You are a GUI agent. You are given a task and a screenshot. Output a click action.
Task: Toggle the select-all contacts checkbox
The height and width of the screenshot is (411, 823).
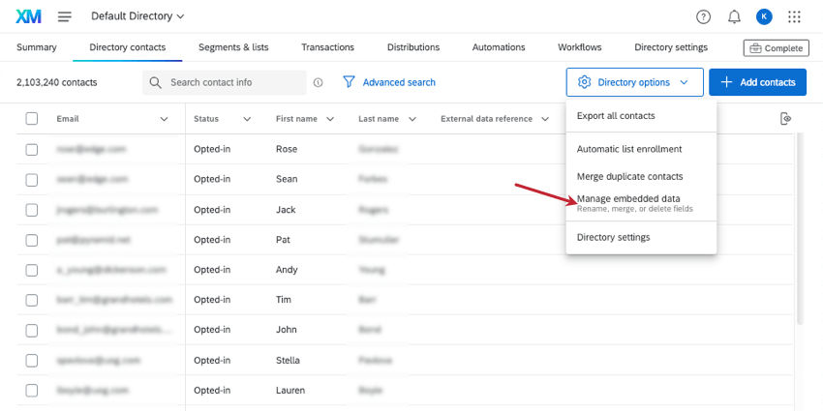point(32,119)
